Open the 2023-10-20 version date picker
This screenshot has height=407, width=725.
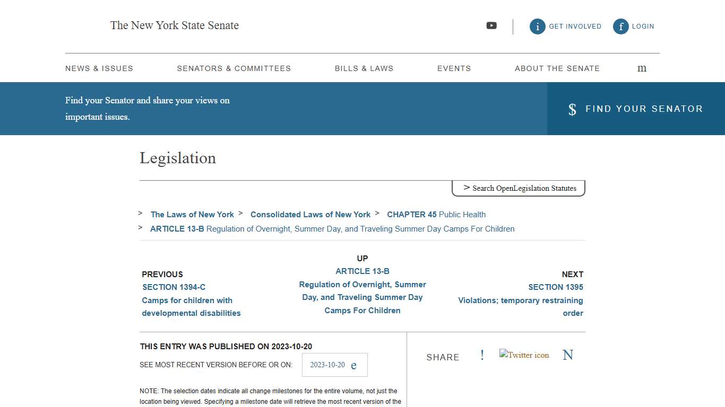[334, 365]
